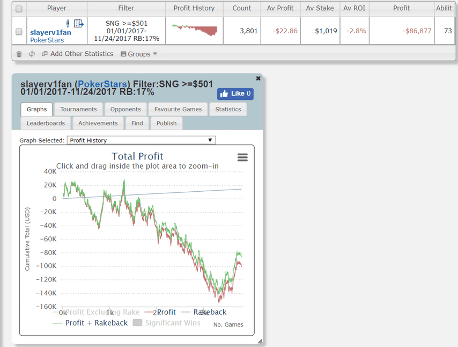Sort by Count column header
The height and width of the screenshot is (347, 458).
click(x=241, y=8)
